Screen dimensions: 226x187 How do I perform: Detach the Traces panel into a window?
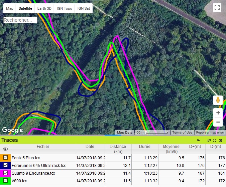pyautogui.click(x=209, y=140)
